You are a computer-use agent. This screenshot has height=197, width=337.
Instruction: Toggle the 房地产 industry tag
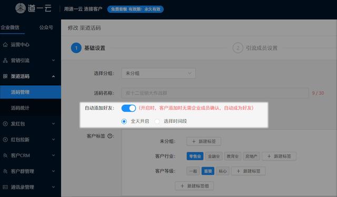(251, 156)
